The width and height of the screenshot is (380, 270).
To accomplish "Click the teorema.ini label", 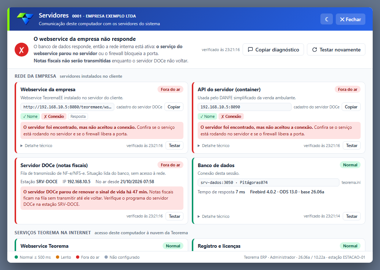I will 351,182.
